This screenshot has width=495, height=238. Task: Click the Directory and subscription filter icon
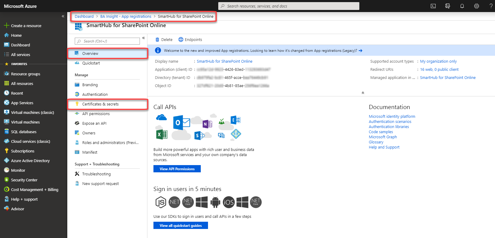(x=448, y=6)
